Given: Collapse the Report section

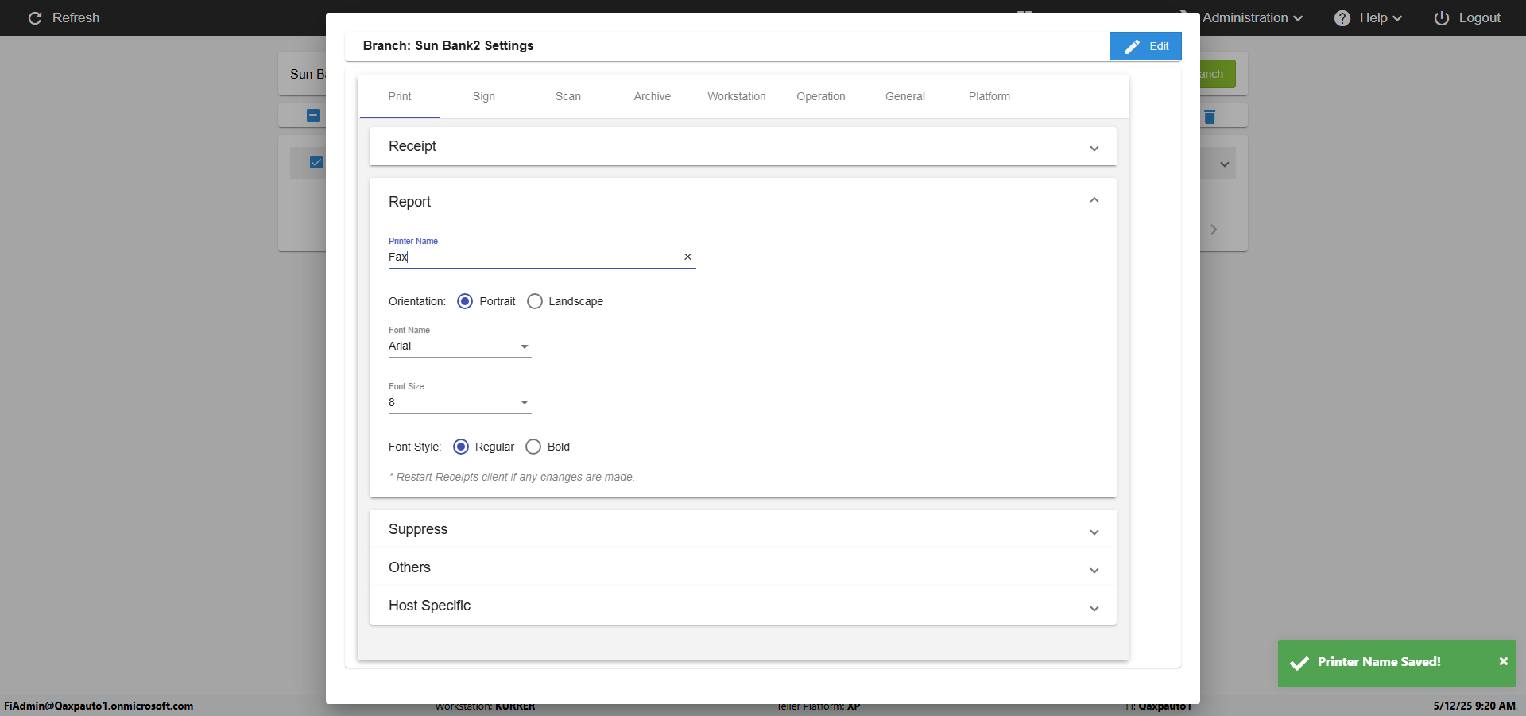Looking at the screenshot, I should tap(1094, 201).
